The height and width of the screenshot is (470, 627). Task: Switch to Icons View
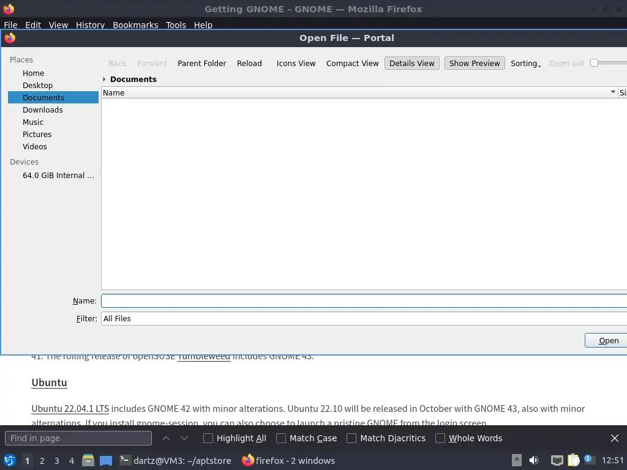296,63
